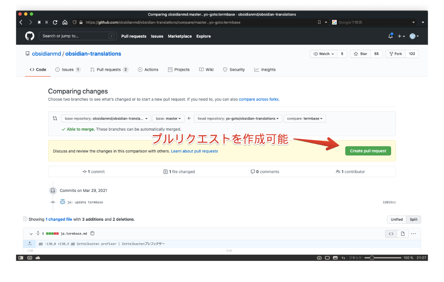This screenshot has width=444, height=282.
Task: Open the head repository dropdown
Action: coord(238,118)
